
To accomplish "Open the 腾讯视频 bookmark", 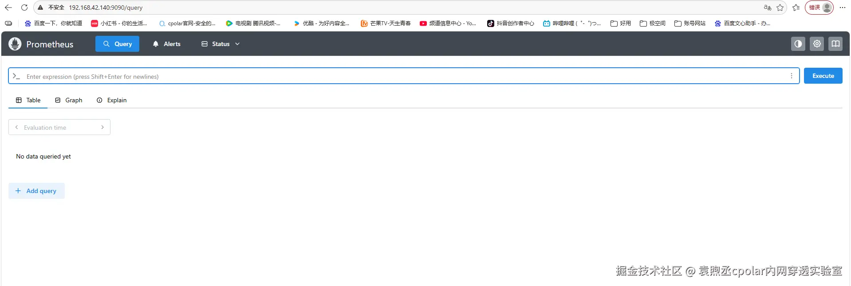I will 253,23.
